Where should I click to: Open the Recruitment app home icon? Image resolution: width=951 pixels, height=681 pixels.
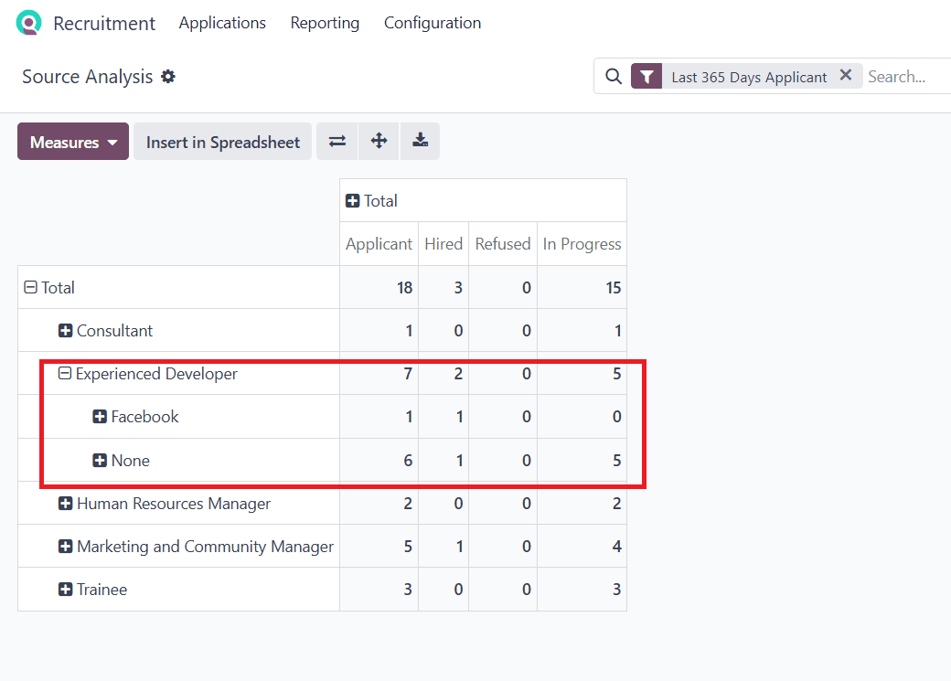point(28,23)
